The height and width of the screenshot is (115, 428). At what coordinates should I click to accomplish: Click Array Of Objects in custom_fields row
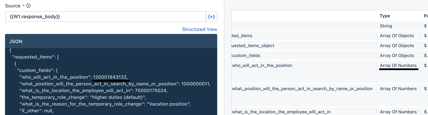[x=397, y=56]
